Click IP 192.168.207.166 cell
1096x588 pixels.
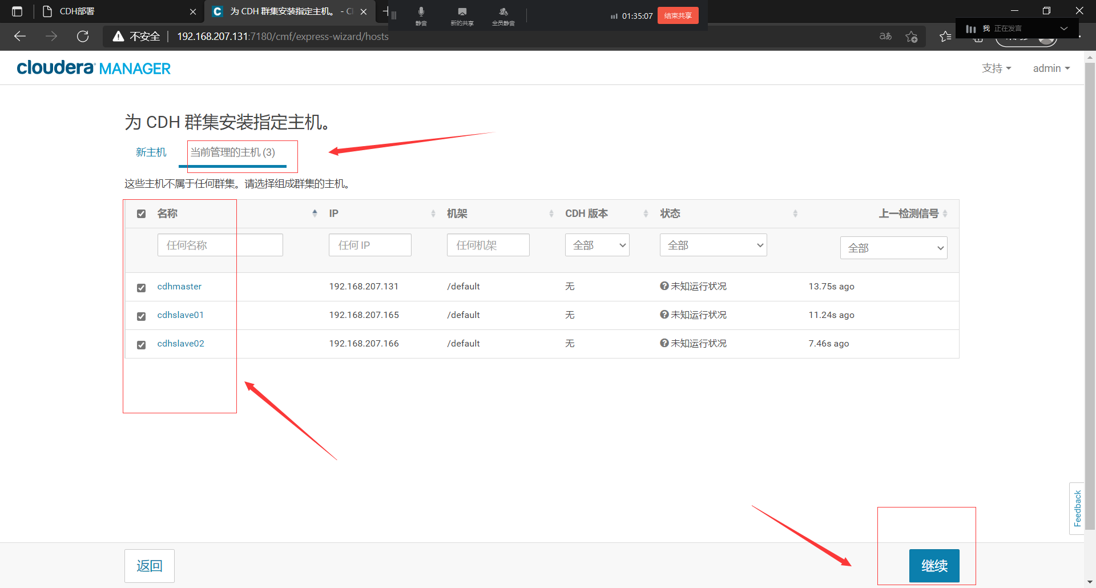coord(364,343)
